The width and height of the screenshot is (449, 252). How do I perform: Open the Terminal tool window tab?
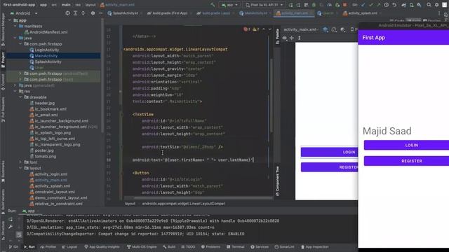coord(236,247)
